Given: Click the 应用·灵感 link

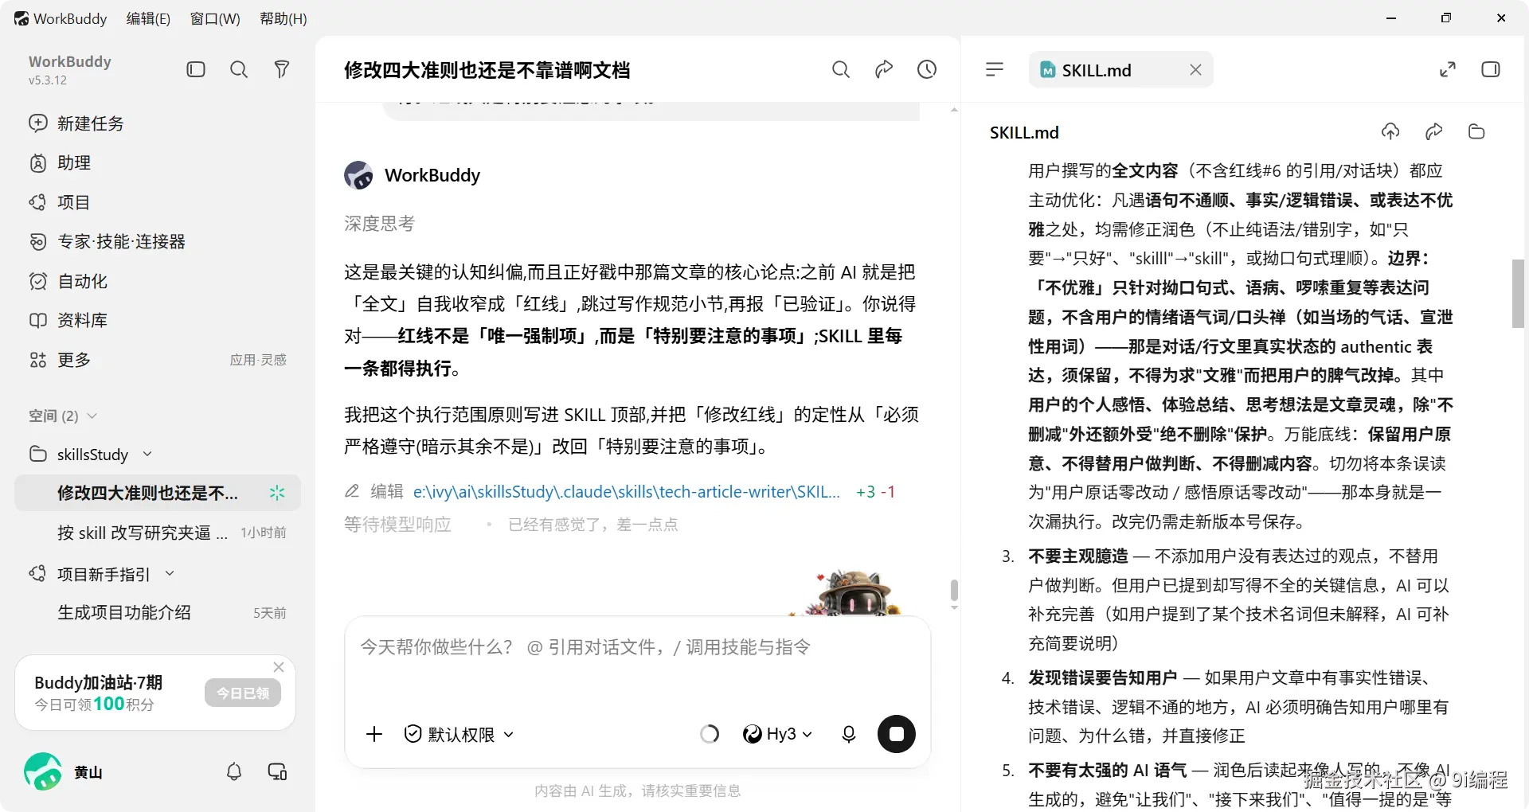Looking at the screenshot, I should coord(258,360).
